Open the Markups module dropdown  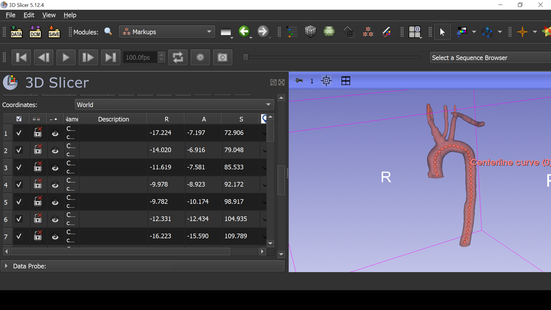[x=167, y=32]
